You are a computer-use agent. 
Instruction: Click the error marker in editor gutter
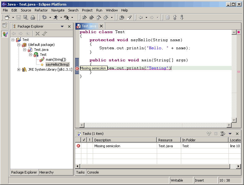77,68
